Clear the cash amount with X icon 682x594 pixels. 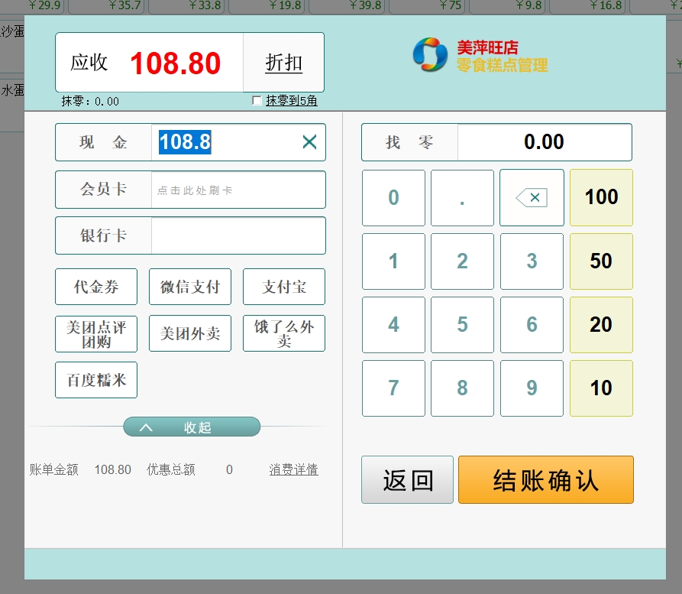(309, 141)
